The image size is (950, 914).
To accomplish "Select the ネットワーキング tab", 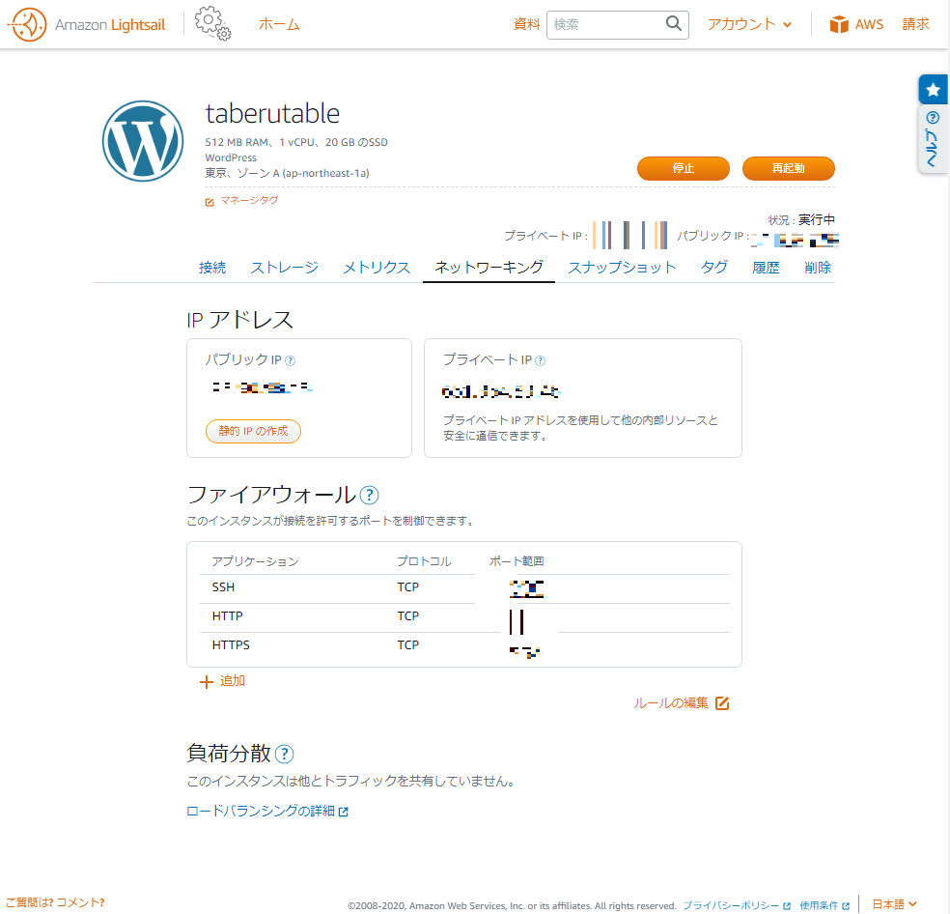I will tap(489, 267).
